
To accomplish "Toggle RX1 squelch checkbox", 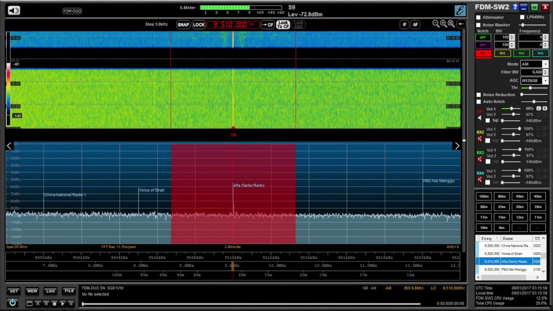I will coord(488,121).
